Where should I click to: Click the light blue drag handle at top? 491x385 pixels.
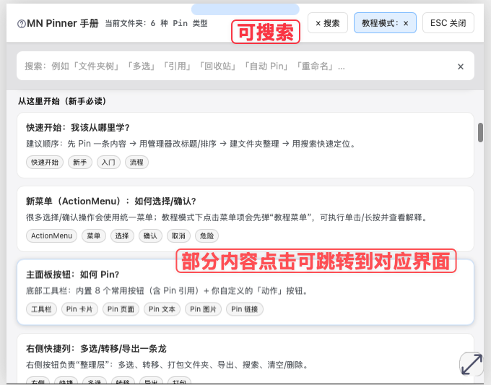point(245,9)
